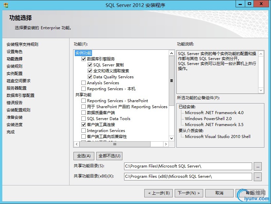The width and height of the screenshot is (271, 204).
Task: Close the SQL Server 2012 setup window
Action: 261,4
